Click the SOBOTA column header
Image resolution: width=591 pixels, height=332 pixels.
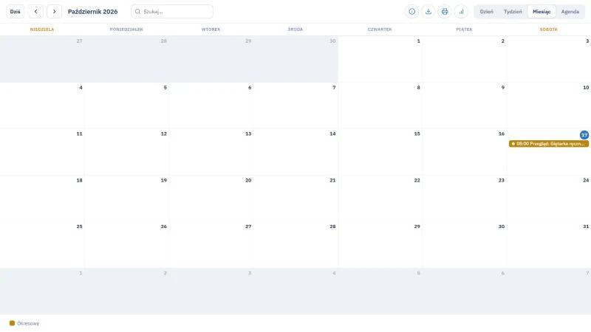pyautogui.click(x=549, y=30)
